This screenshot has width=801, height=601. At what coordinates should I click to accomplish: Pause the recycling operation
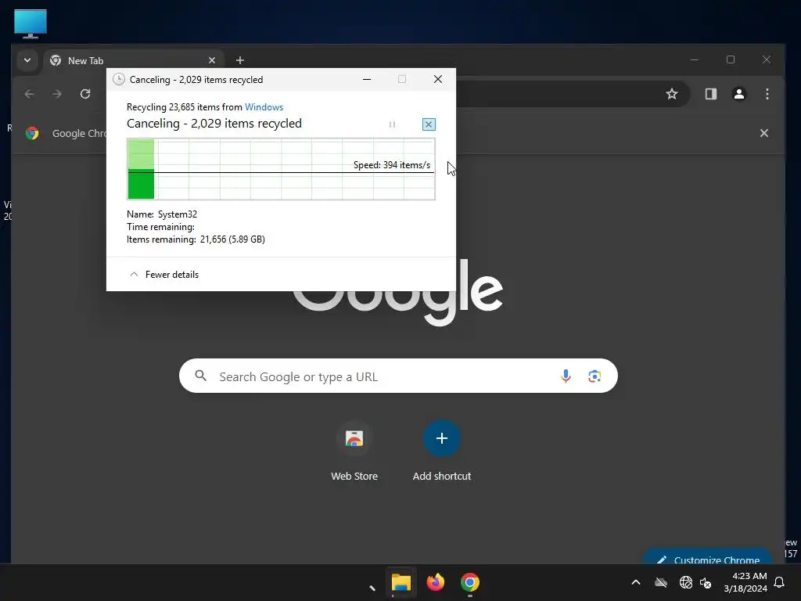pos(393,124)
